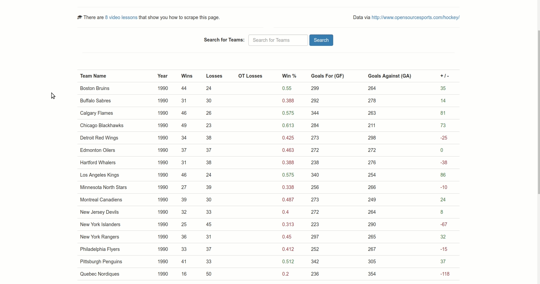Click the graduation cap icon beside lessons text
540x284 pixels.
point(80,17)
